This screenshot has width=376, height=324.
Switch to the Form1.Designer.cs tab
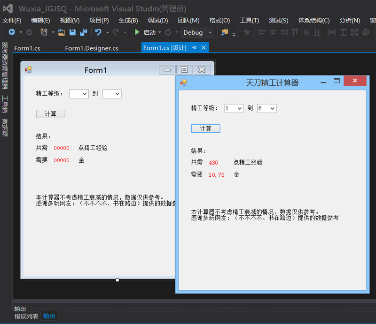coord(92,48)
